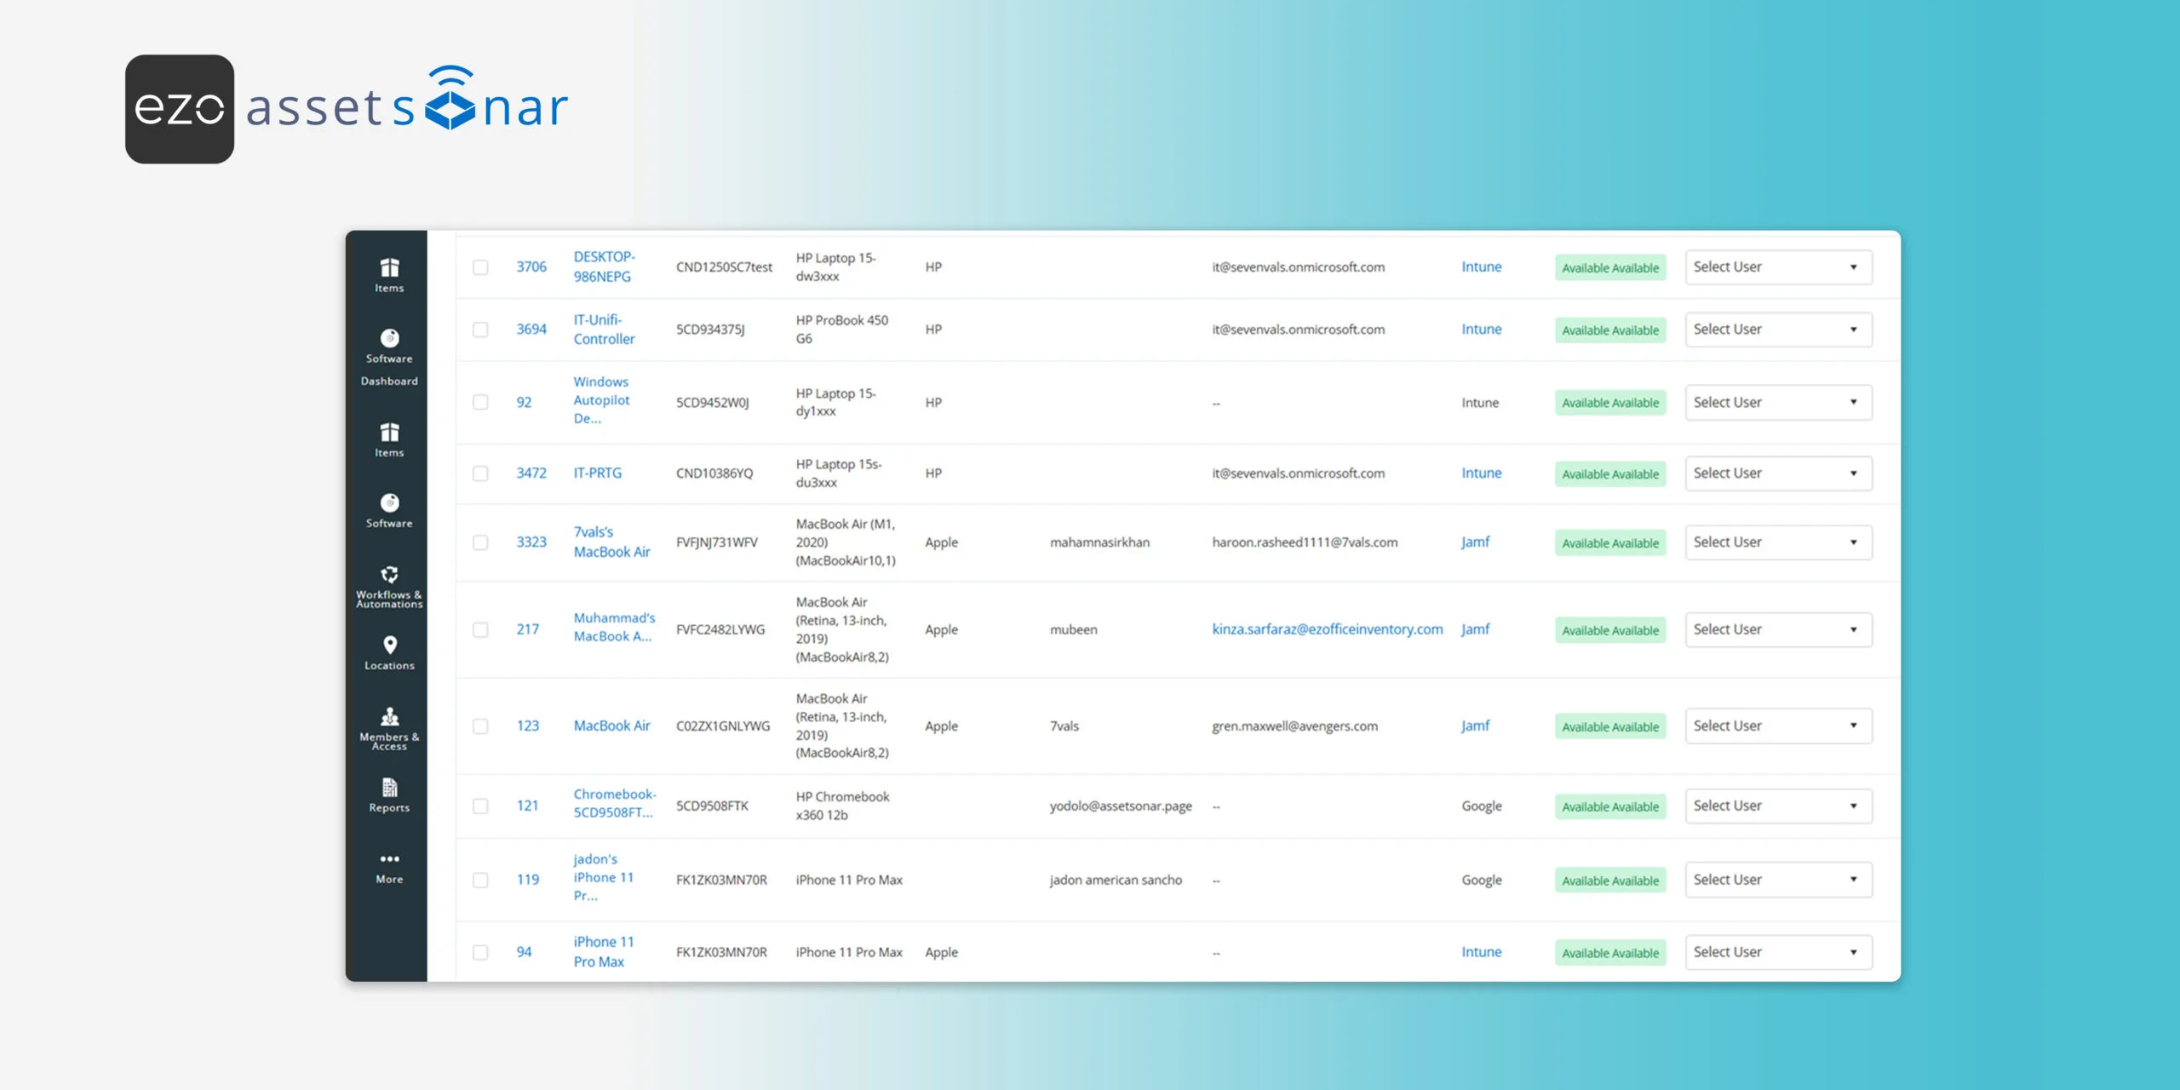Show More sidebar options
This screenshot has height=1090, width=2180.
click(x=389, y=868)
